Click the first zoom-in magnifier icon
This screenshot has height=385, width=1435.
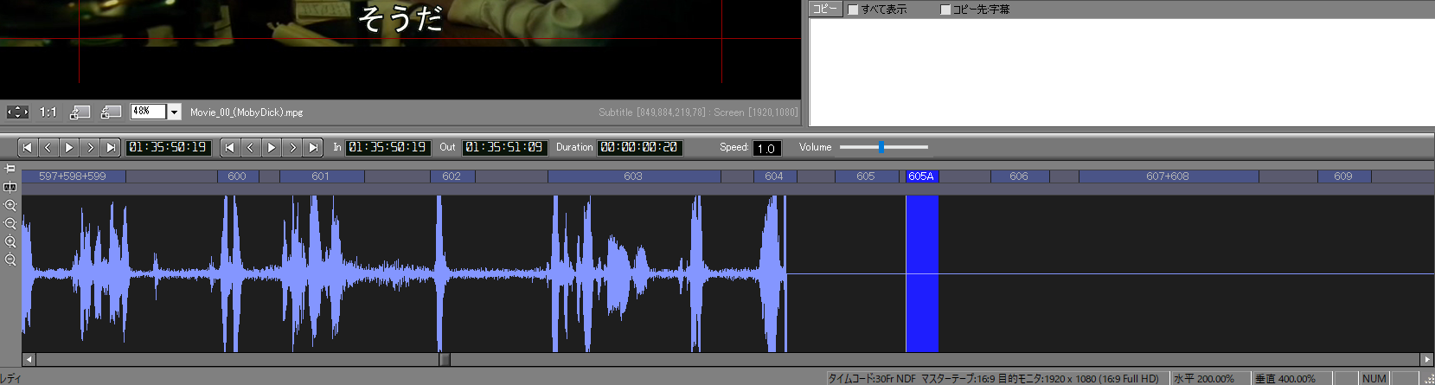(10, 205)
